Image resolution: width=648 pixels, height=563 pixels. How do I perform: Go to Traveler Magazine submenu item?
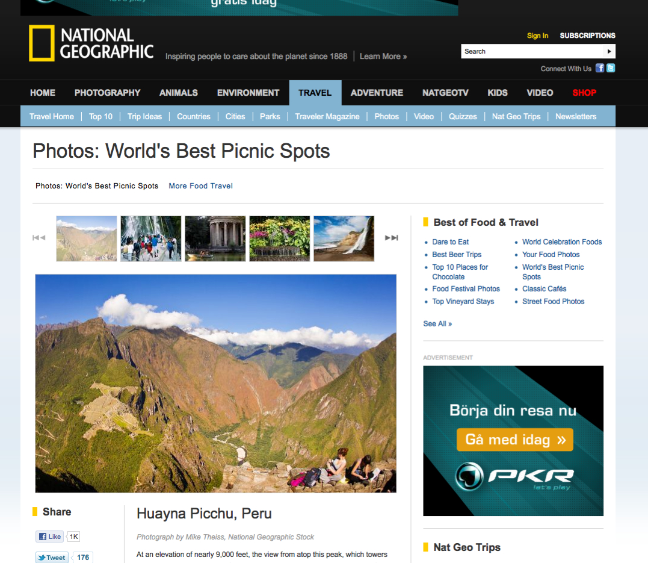pos(327,117)
